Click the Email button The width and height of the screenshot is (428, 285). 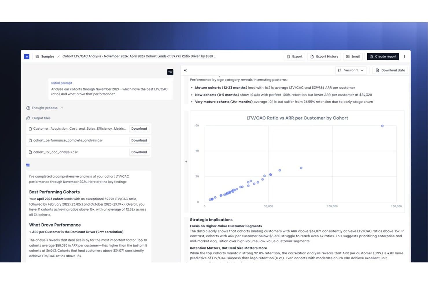pyautogui.click(x=353, y=57)
